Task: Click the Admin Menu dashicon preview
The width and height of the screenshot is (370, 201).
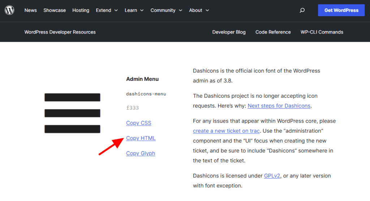Action: 72,113
